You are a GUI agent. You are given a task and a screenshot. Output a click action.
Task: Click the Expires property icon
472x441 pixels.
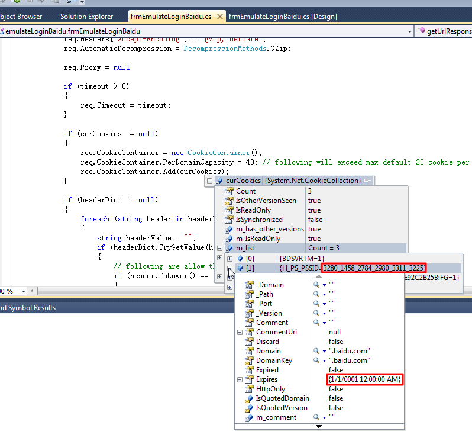tap(248, 379)
